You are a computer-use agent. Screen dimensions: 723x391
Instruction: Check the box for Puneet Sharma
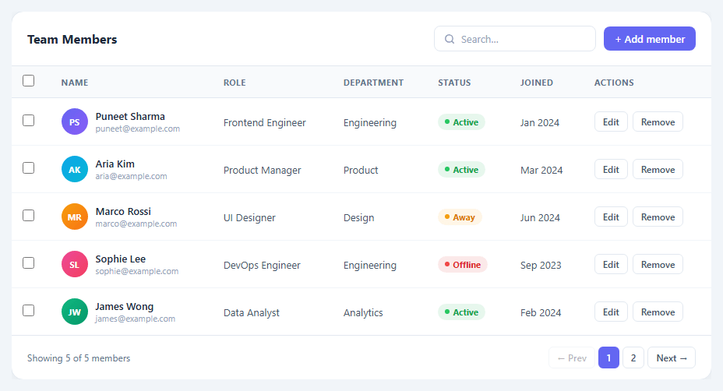pos(29,121)
